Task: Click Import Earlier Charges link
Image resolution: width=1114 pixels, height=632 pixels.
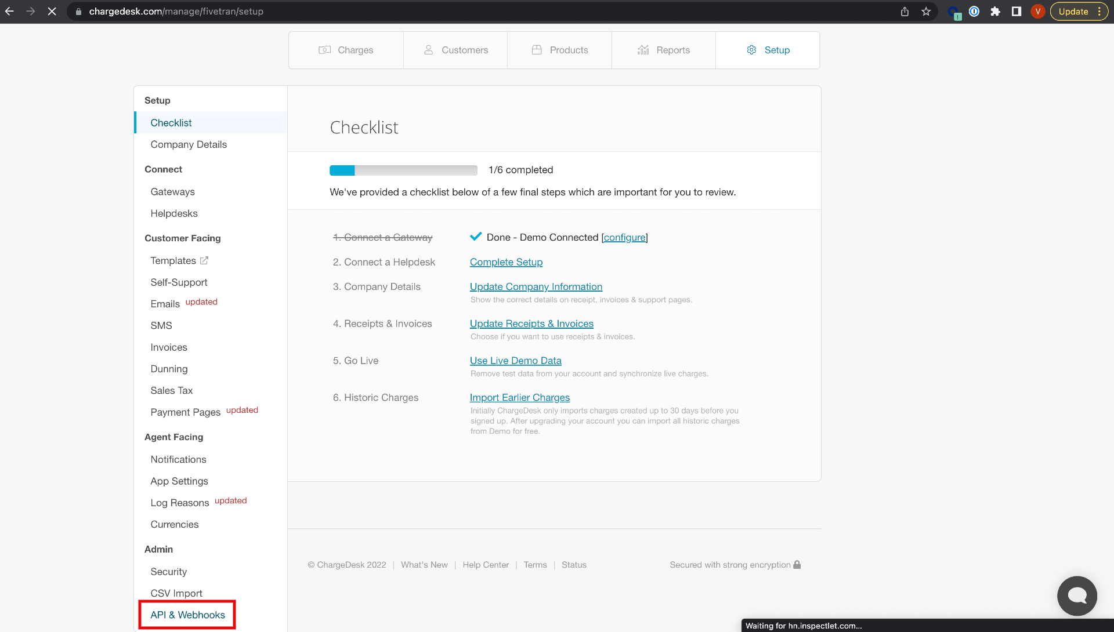Action: tap(519, 397)
